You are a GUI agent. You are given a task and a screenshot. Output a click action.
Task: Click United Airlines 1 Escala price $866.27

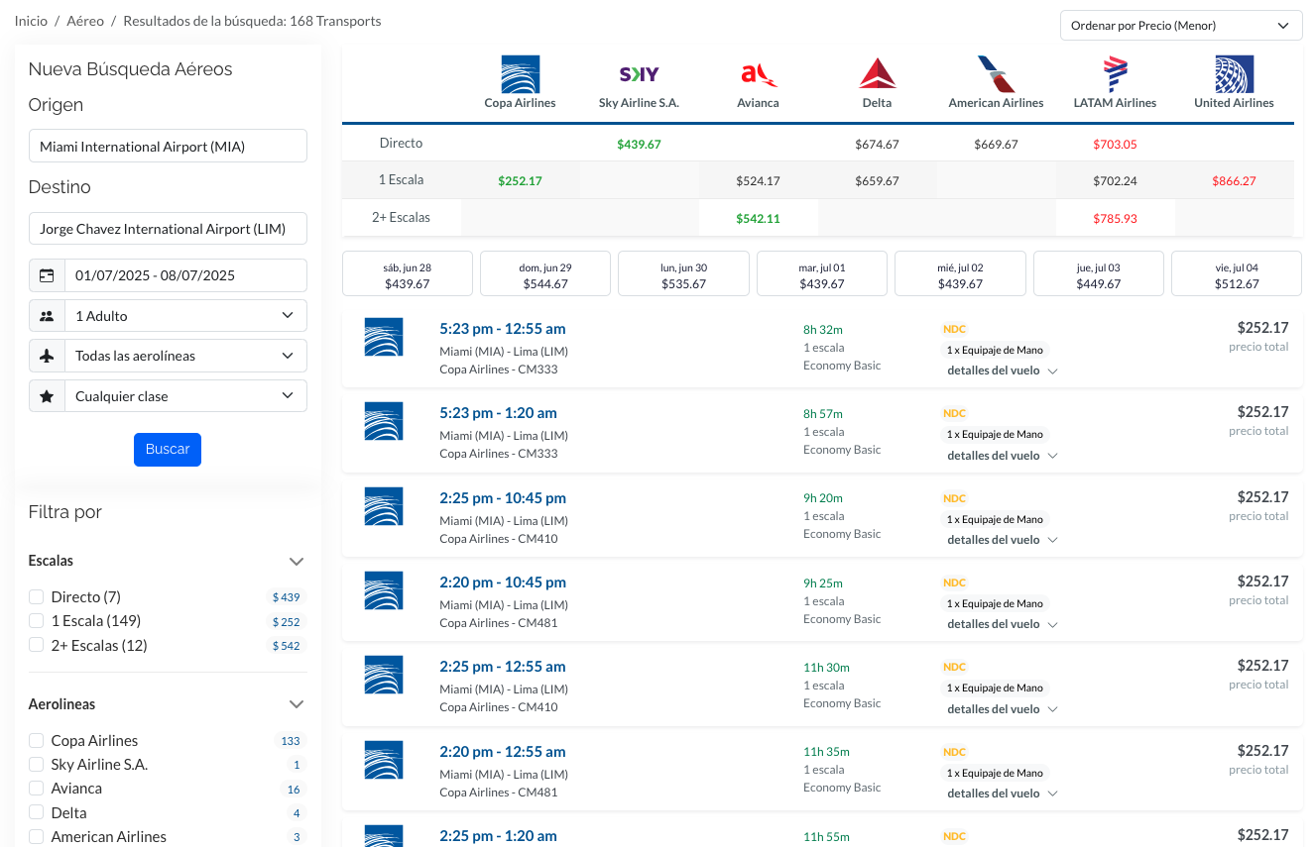[1234, 181]
